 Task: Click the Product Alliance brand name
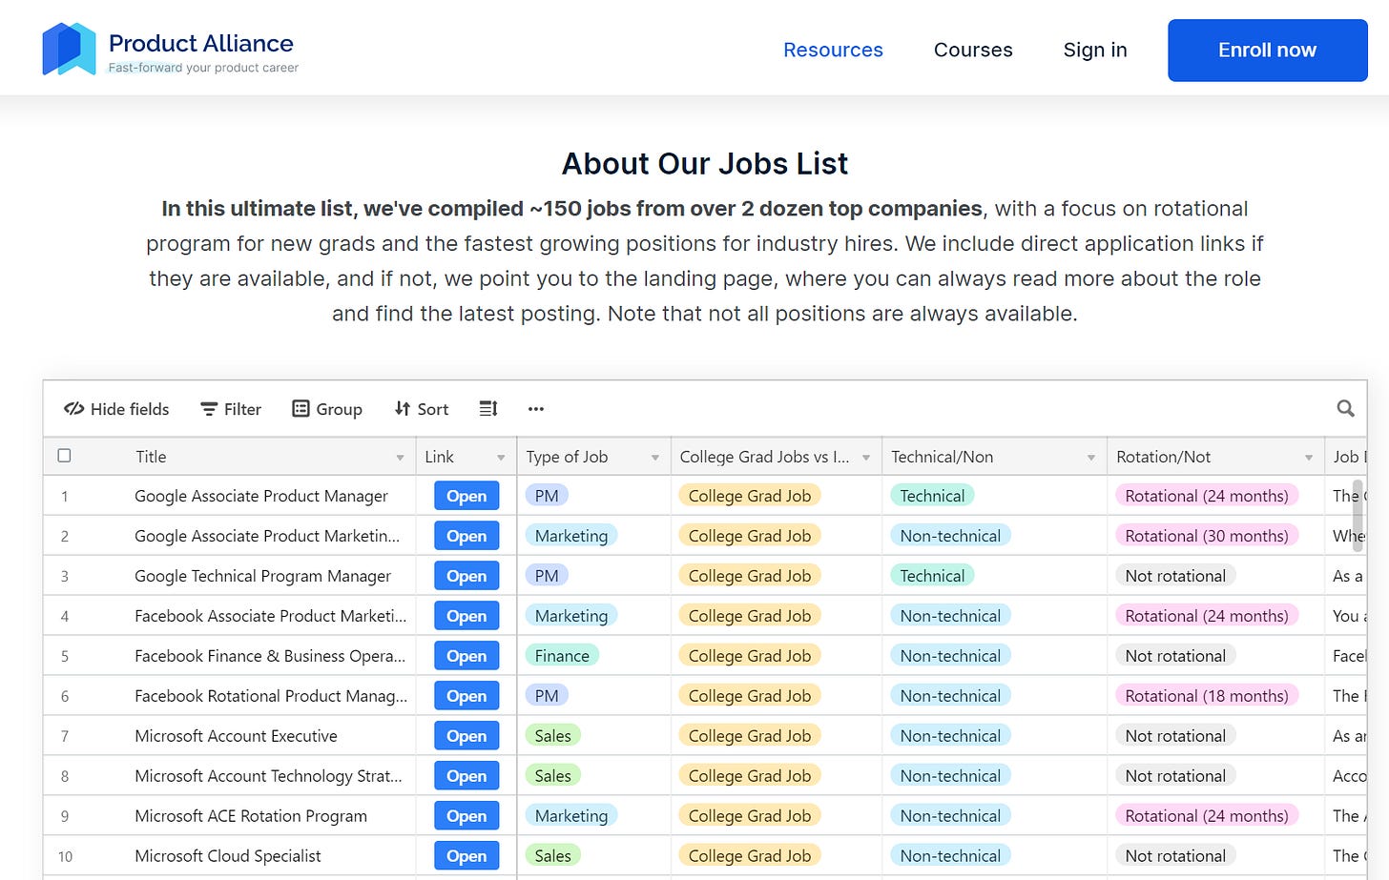pos(201,43)
